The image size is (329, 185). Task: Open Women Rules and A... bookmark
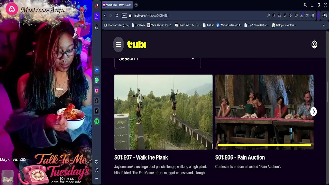229,25
